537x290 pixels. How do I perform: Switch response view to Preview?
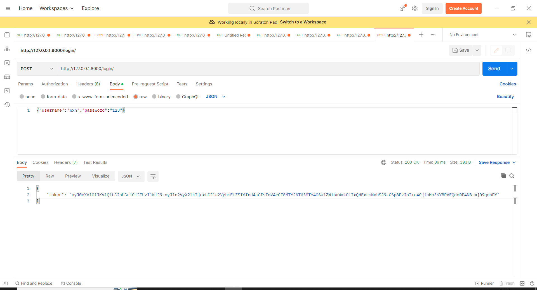tap(73, 176)
